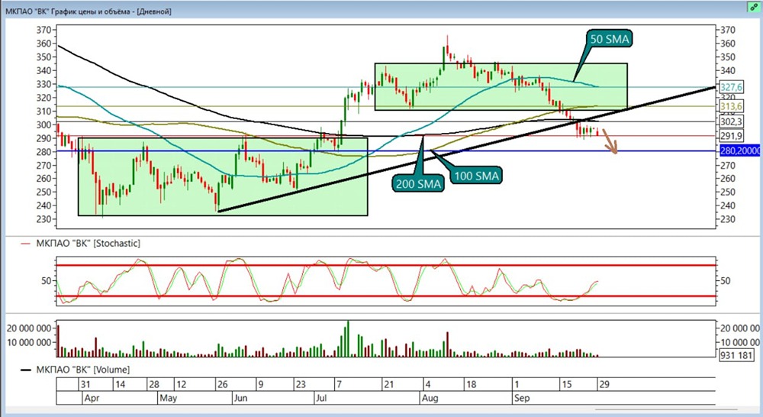Click the date label 21 on the time axis
The width and height of the screenshot is (763, 417).
click(x=388, y=384)
